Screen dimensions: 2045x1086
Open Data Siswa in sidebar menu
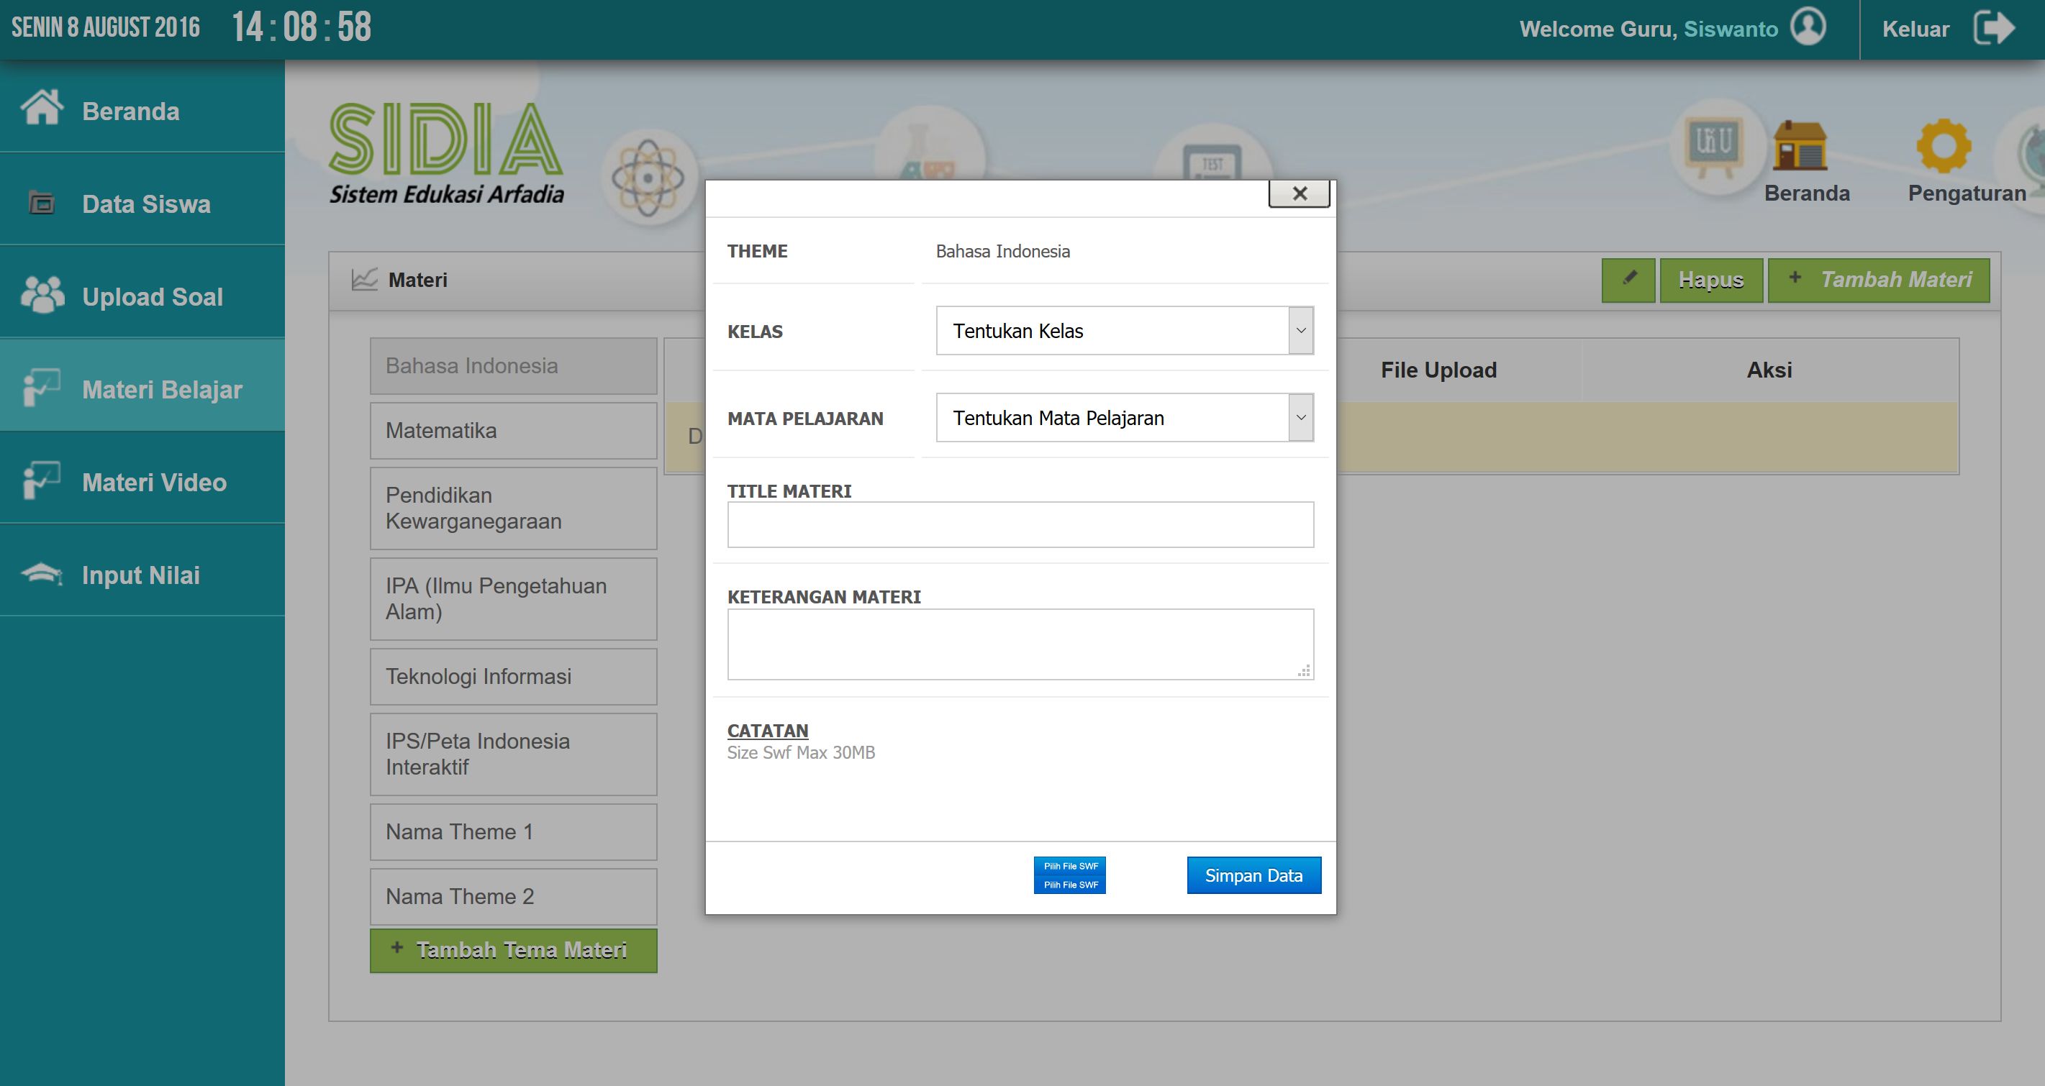[142, 199]
